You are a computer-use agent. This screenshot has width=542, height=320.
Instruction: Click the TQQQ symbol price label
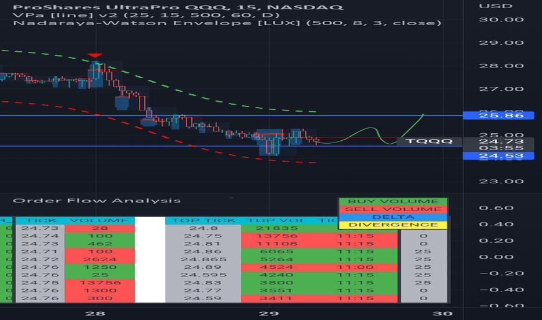[429, 141]
